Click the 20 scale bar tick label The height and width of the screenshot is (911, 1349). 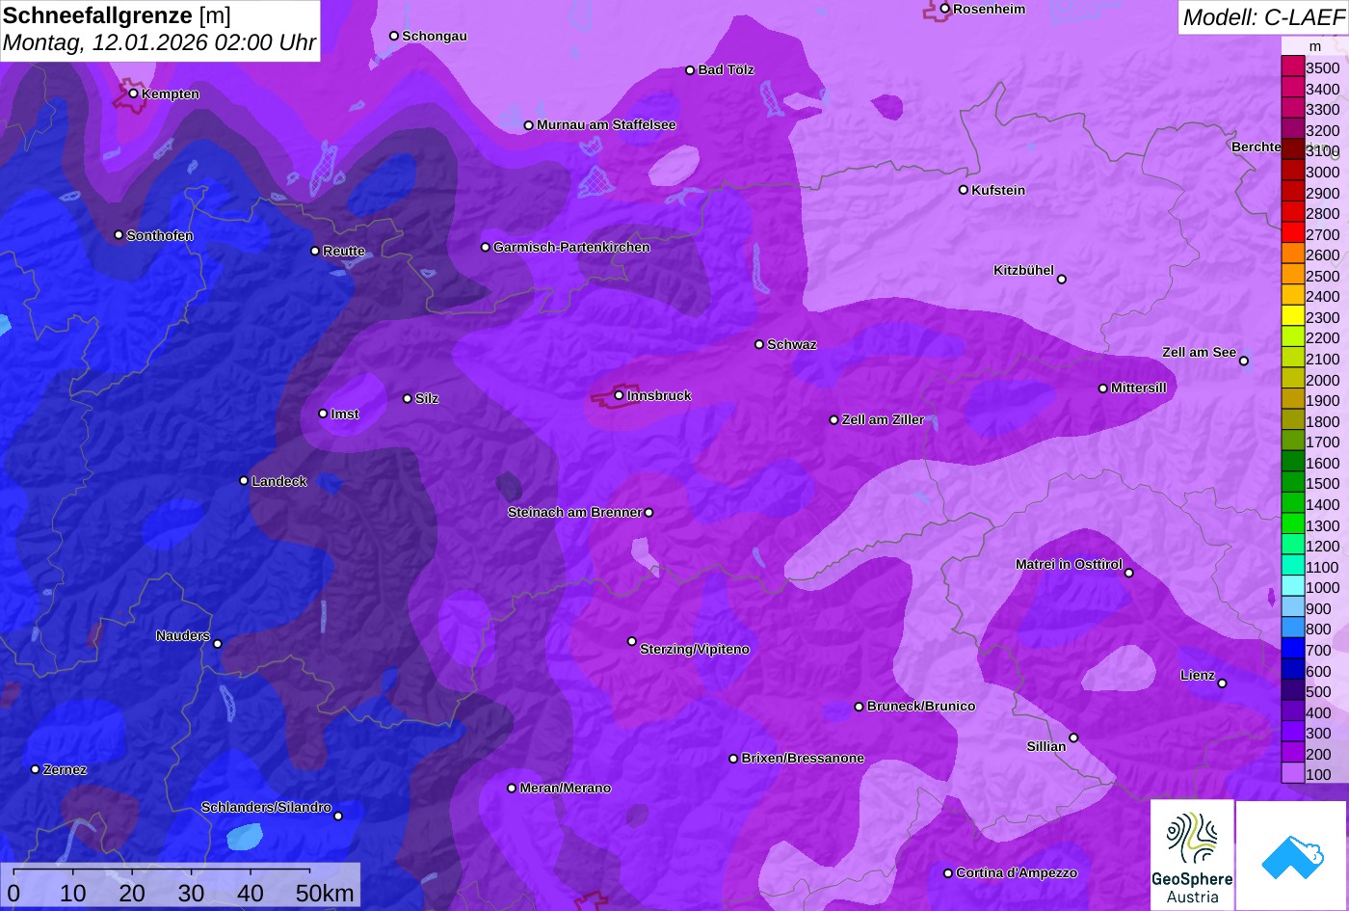tap(132, 894)
